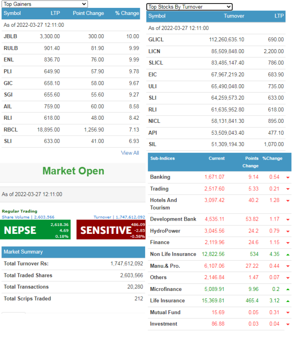The image size is (295, 337).
Task: Click GLICL turnover value 112,260,635.10
Action: pyautogui.click(x=226, y=39)
